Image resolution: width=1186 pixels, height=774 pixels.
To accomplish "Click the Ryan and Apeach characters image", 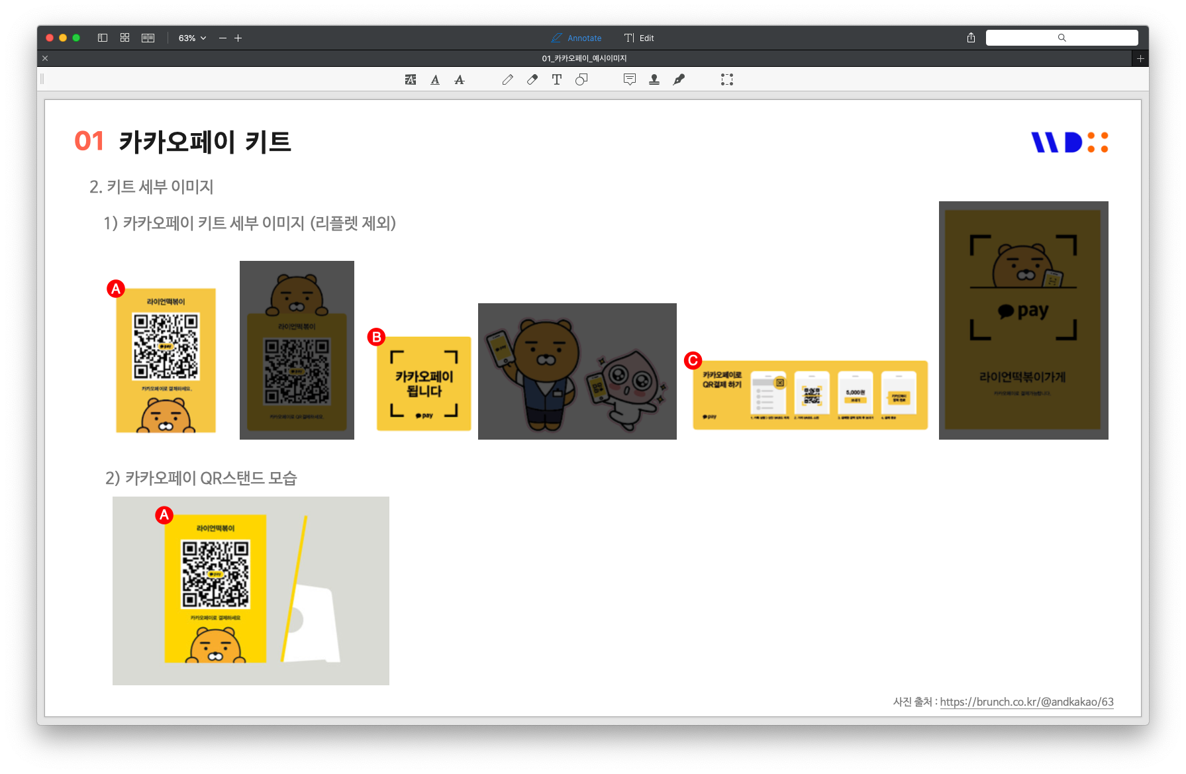I will (577, 371).
